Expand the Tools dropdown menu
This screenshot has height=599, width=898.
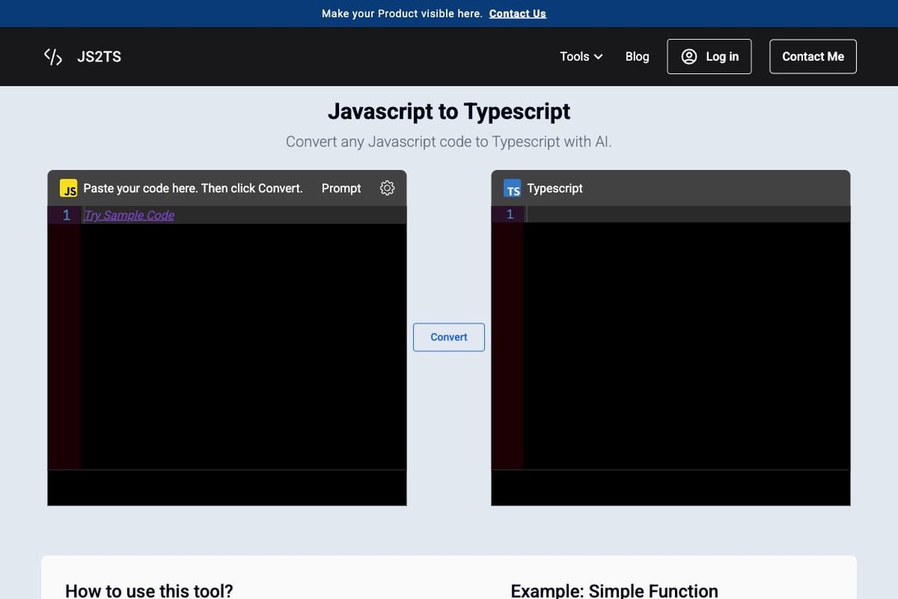(581, 57)
